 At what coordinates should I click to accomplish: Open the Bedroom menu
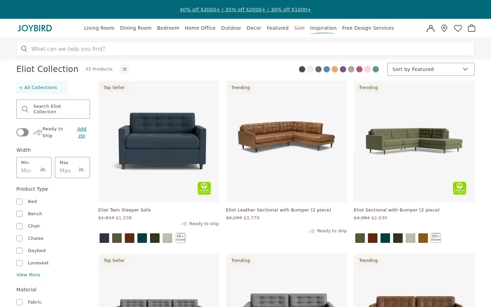click(168, 28)
